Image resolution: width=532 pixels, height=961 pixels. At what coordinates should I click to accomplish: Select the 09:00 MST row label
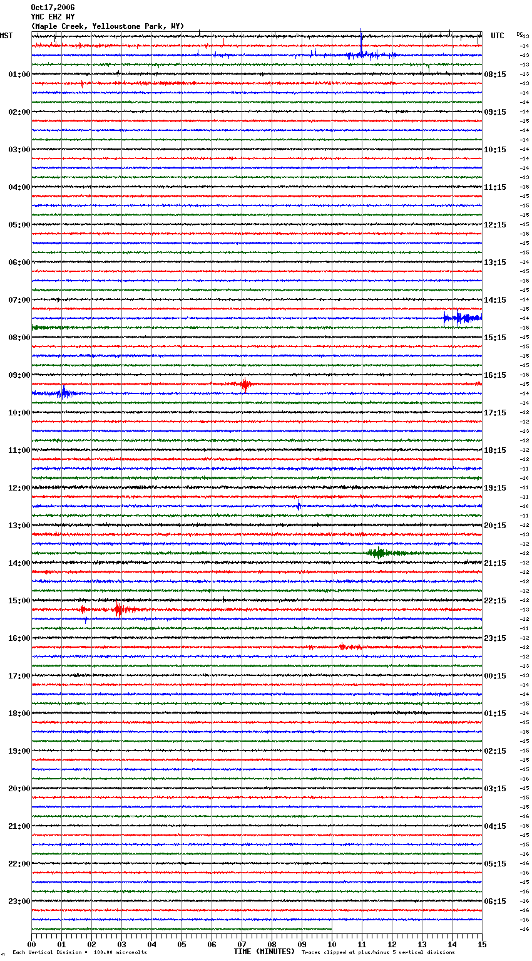click(19, 375)
